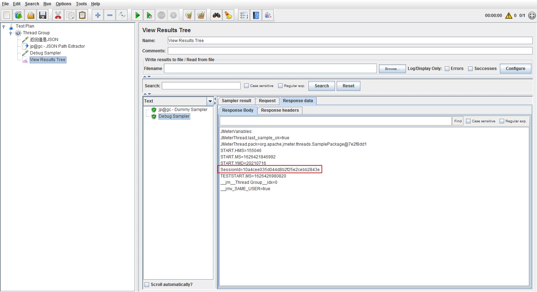Click the Open file folder icon
This screenshot has height=292, width=537.
click(x=31, y=15)
